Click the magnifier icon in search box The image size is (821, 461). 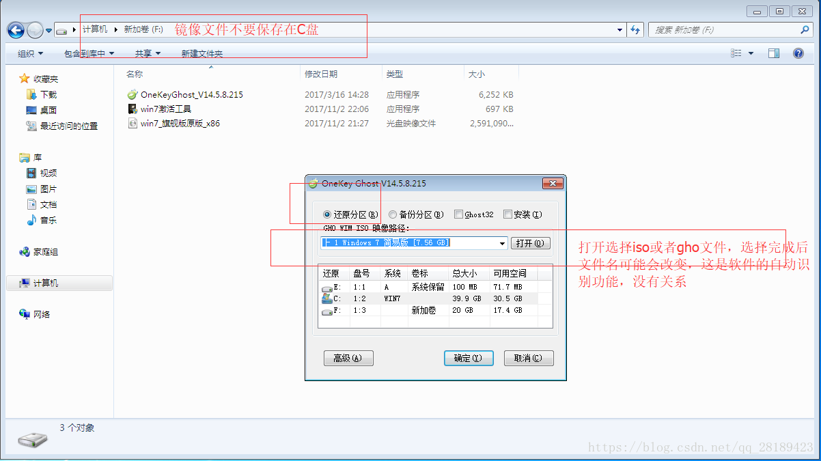click(x=805, y=30)
